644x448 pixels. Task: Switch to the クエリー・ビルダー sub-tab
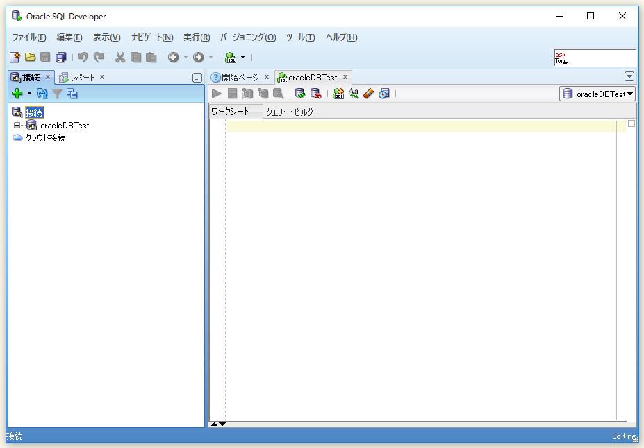pos(293,112)
